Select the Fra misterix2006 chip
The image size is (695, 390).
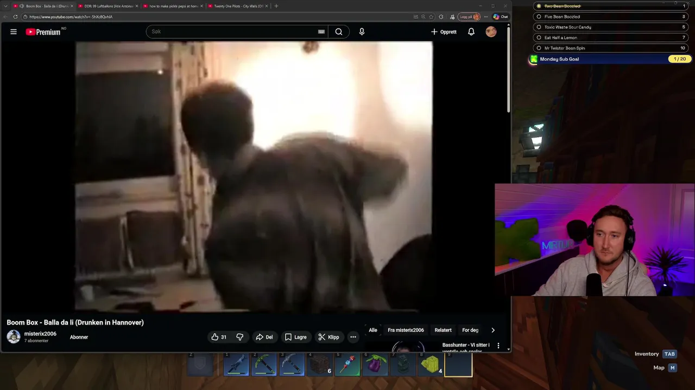406,330
